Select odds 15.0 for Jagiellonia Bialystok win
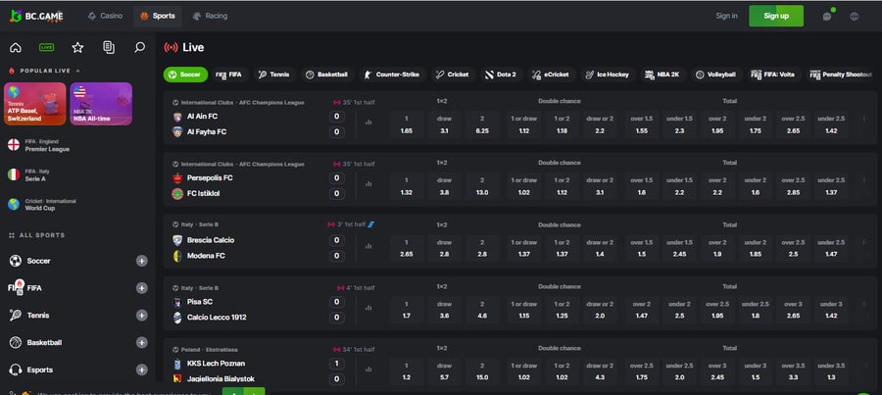The height and width of the screenshot is (395, 882). [x=482, y=372]
